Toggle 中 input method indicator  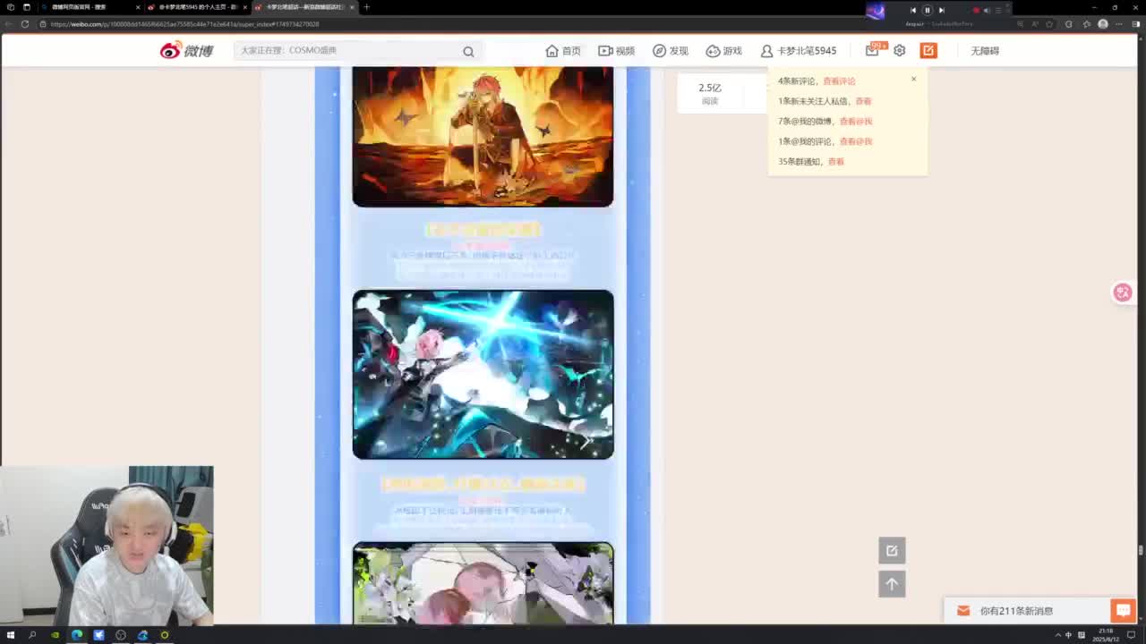click(1068, 635)
